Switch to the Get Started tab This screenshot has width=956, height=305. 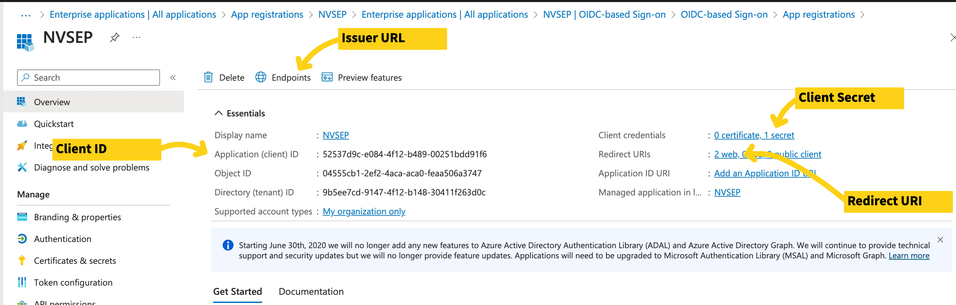238,292
